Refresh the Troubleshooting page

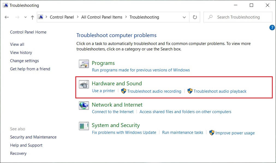[195, 17]
